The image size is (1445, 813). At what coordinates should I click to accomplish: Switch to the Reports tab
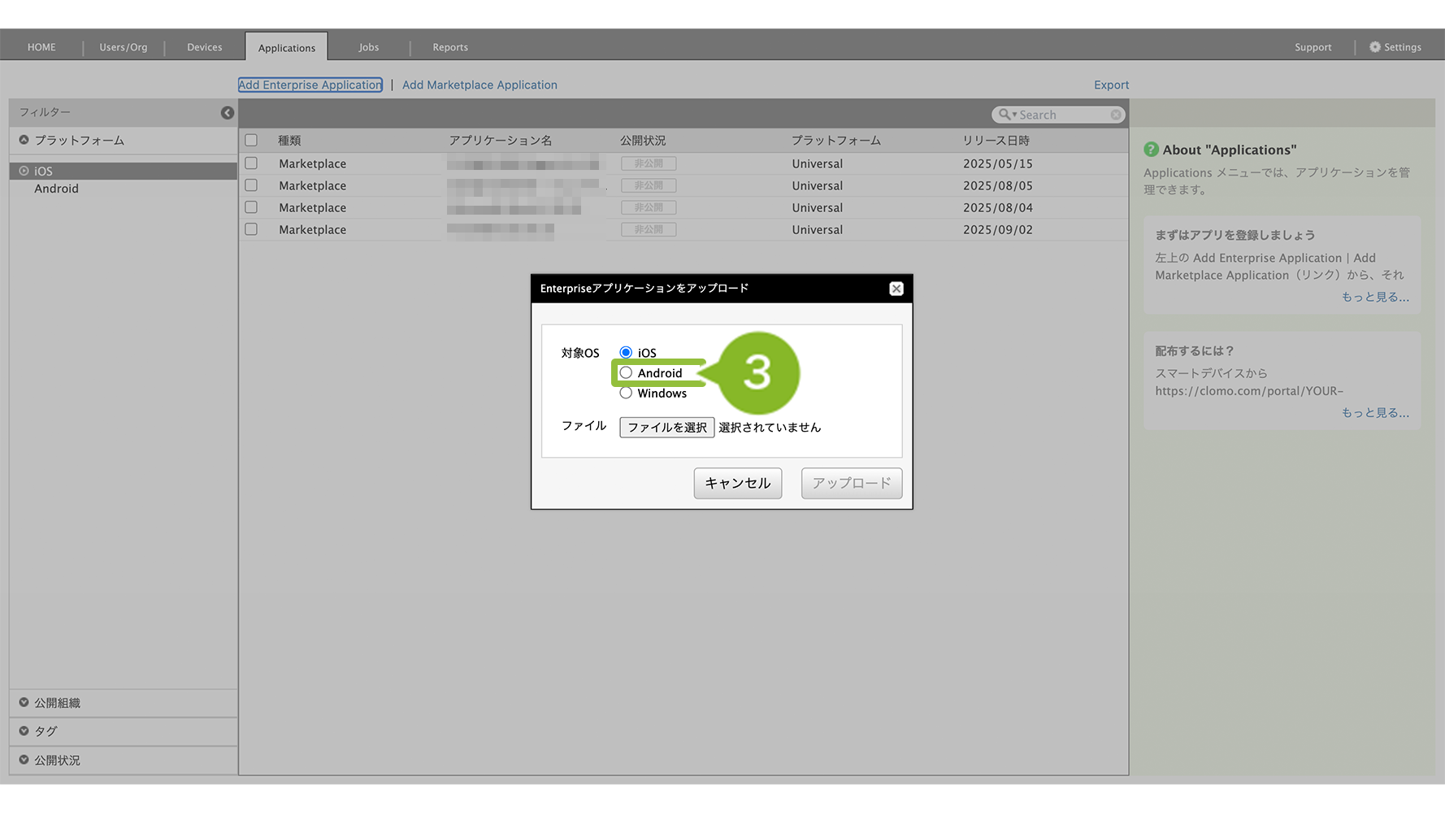(x=450, y=47)
